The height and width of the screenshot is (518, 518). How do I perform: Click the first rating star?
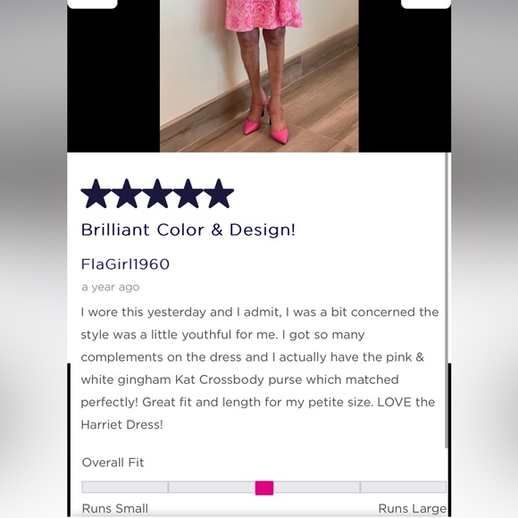tap(96, 194)
